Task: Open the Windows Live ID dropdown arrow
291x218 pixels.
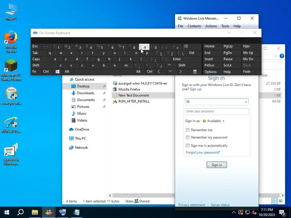Action: pyautogui.click(x=246, y=102)
